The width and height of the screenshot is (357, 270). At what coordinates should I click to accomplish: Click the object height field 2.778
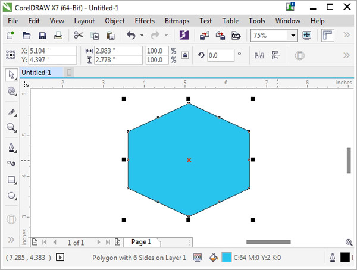coord(118,60)
